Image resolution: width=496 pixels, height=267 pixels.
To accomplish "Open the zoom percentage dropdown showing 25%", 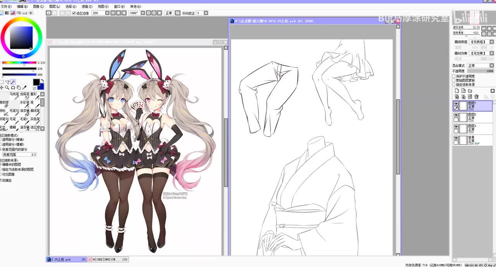I will (107, 13).
